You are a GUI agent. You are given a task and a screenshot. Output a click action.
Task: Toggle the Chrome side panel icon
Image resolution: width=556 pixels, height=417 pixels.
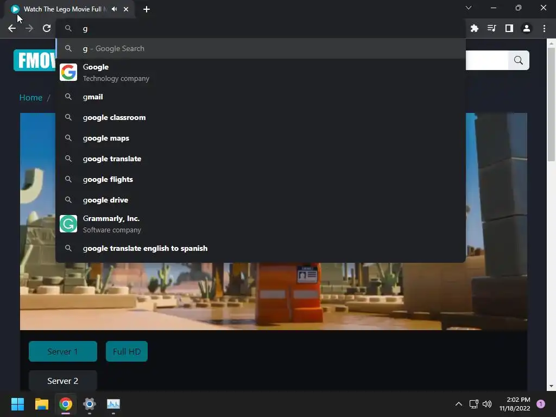(x=509, y=28)
